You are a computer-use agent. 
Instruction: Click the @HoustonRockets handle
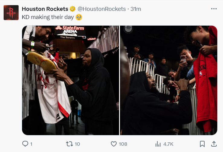click(x=102, y=9)
